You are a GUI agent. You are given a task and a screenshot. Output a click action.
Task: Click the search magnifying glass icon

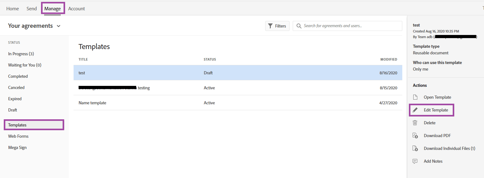[299, 26]
